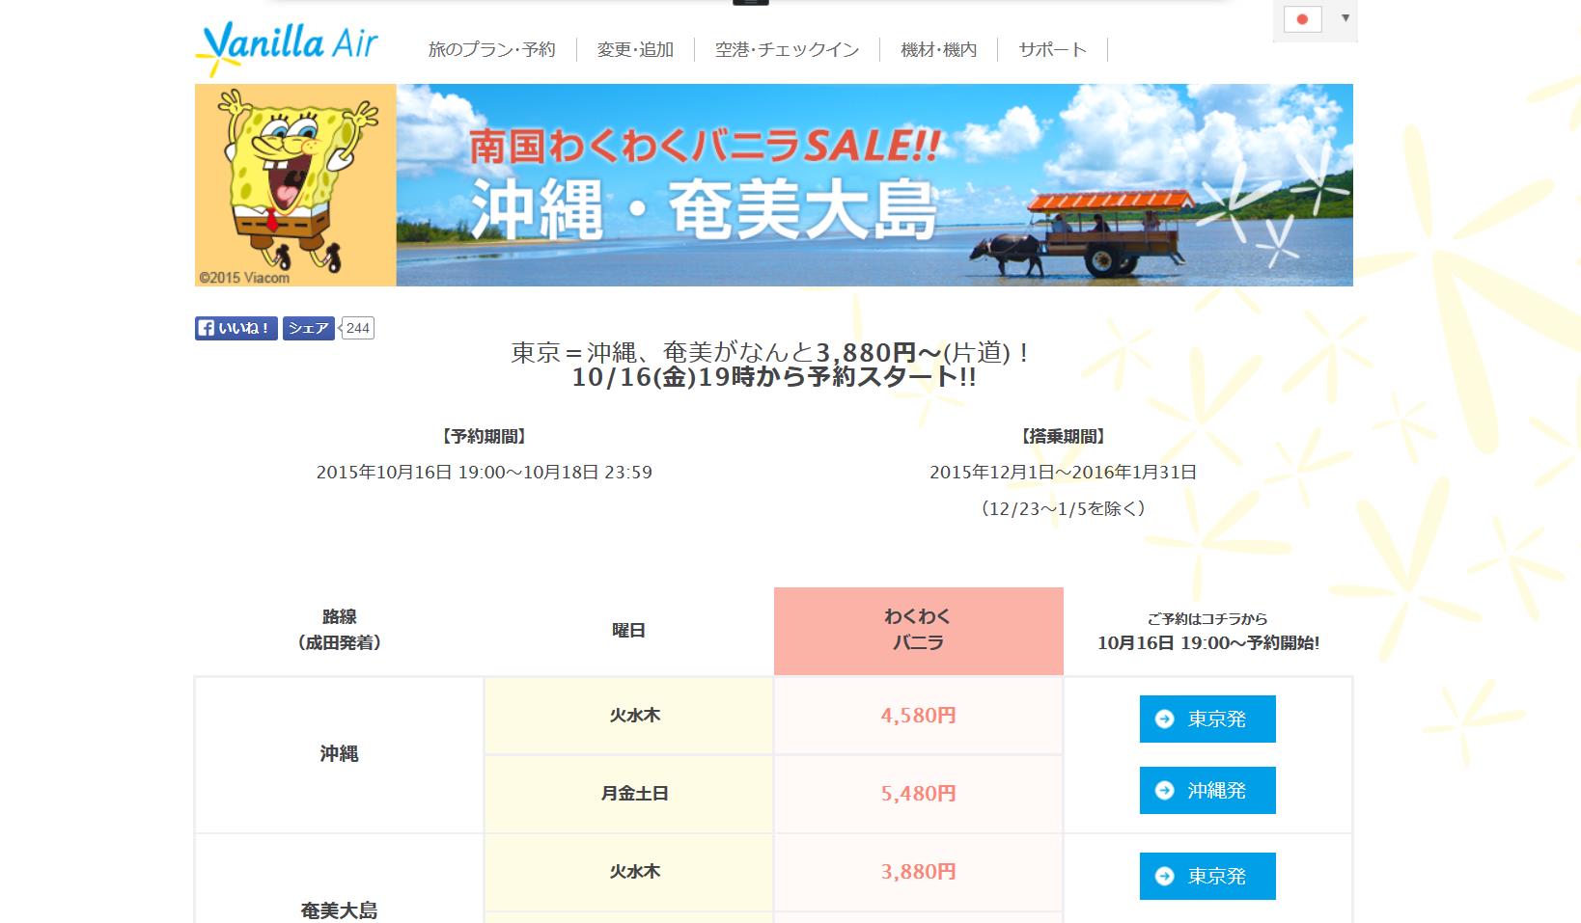
Task: Click the arrow icon on 沖縄発 button
Action: pyautogui.click(x=1165, y=791)
